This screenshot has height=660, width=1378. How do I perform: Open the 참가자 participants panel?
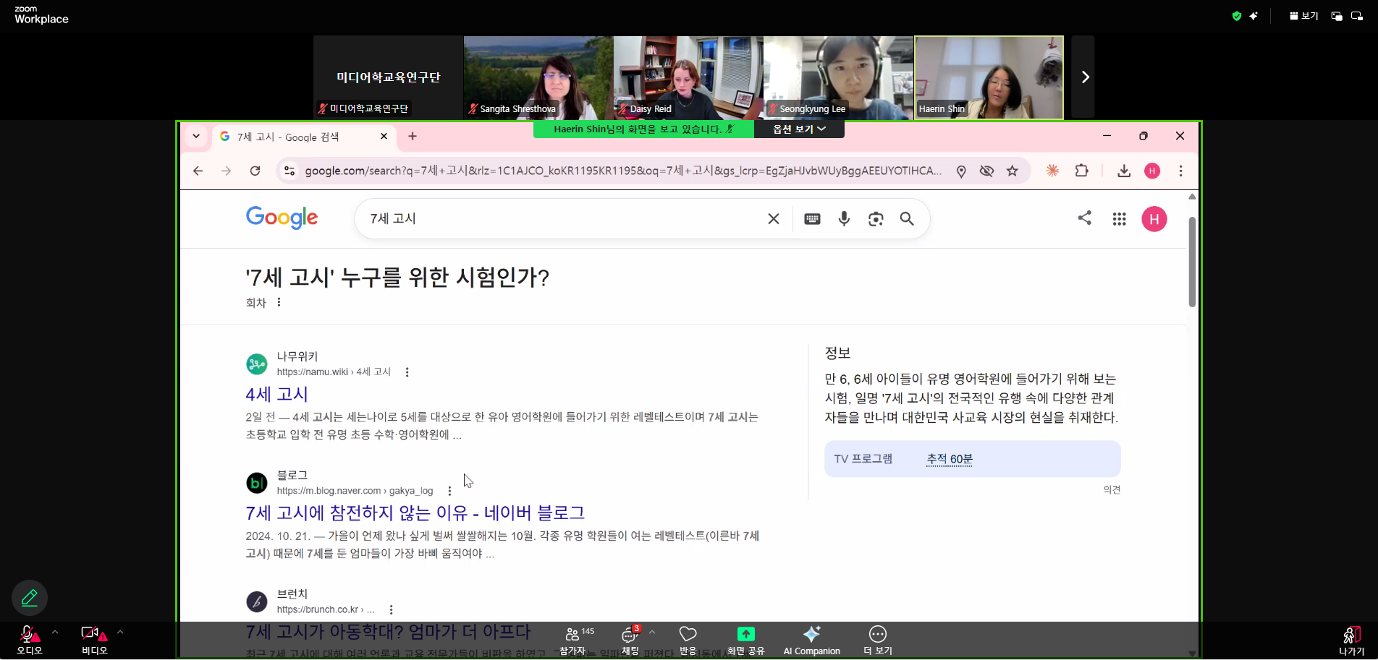[572, 639]
